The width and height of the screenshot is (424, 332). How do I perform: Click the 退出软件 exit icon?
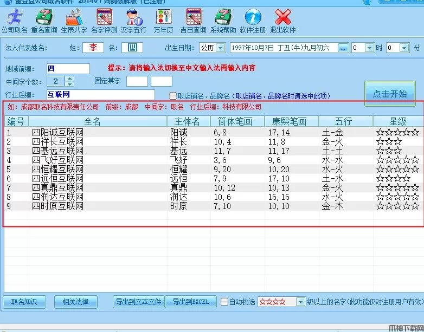[x=282, y=21]
